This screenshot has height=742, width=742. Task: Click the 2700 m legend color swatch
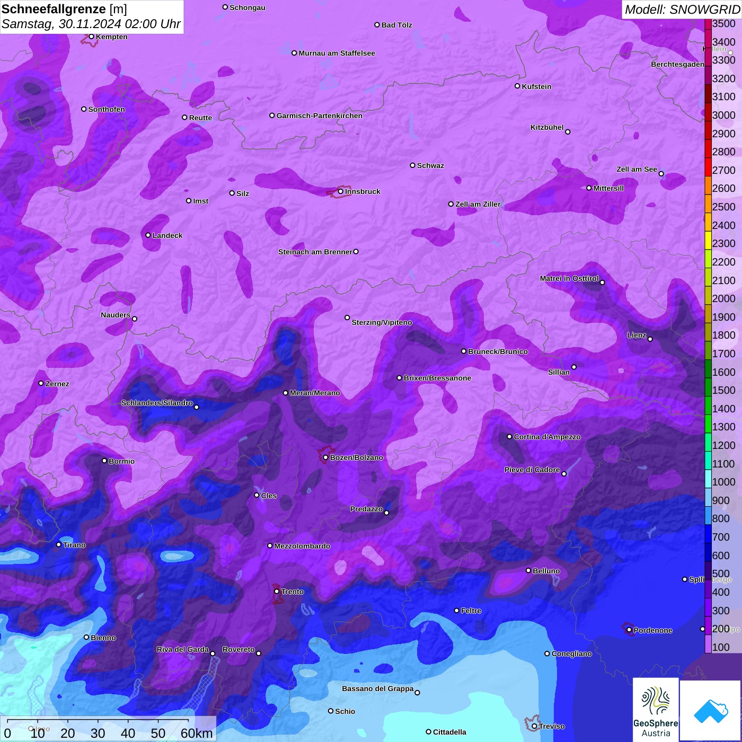point(708,167)
